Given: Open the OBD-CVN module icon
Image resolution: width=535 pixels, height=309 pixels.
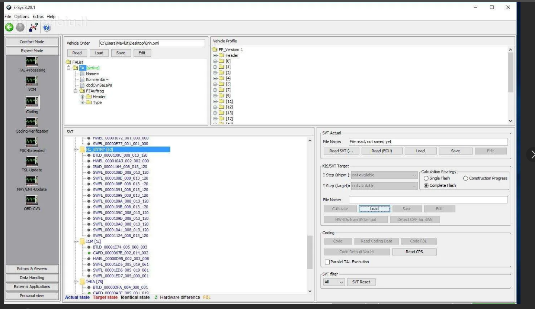Looking at the screenshot, I should click(32, 200).
